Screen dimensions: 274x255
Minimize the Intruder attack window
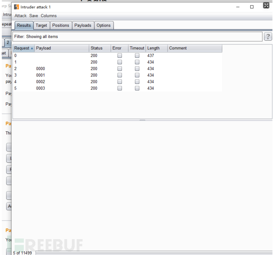click(238, 7)
